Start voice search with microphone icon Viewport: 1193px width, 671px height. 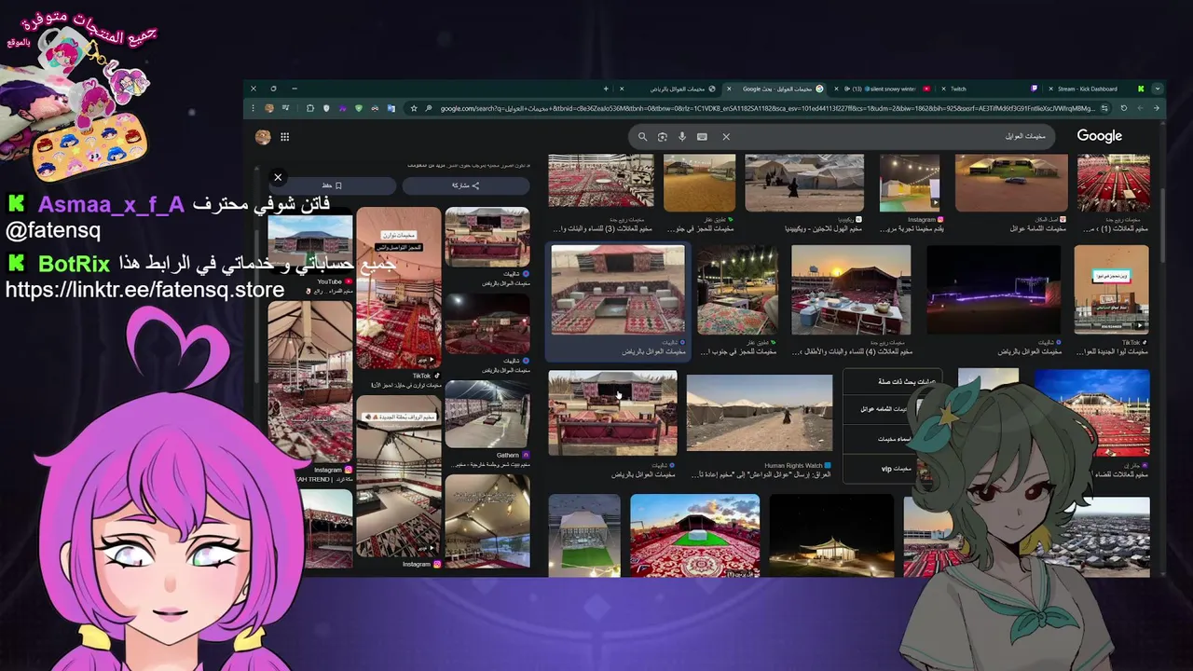point(682,137)
